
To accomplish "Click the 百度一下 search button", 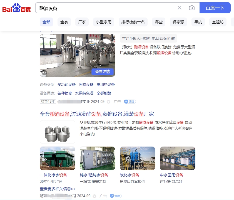I will tap(215, 8).
